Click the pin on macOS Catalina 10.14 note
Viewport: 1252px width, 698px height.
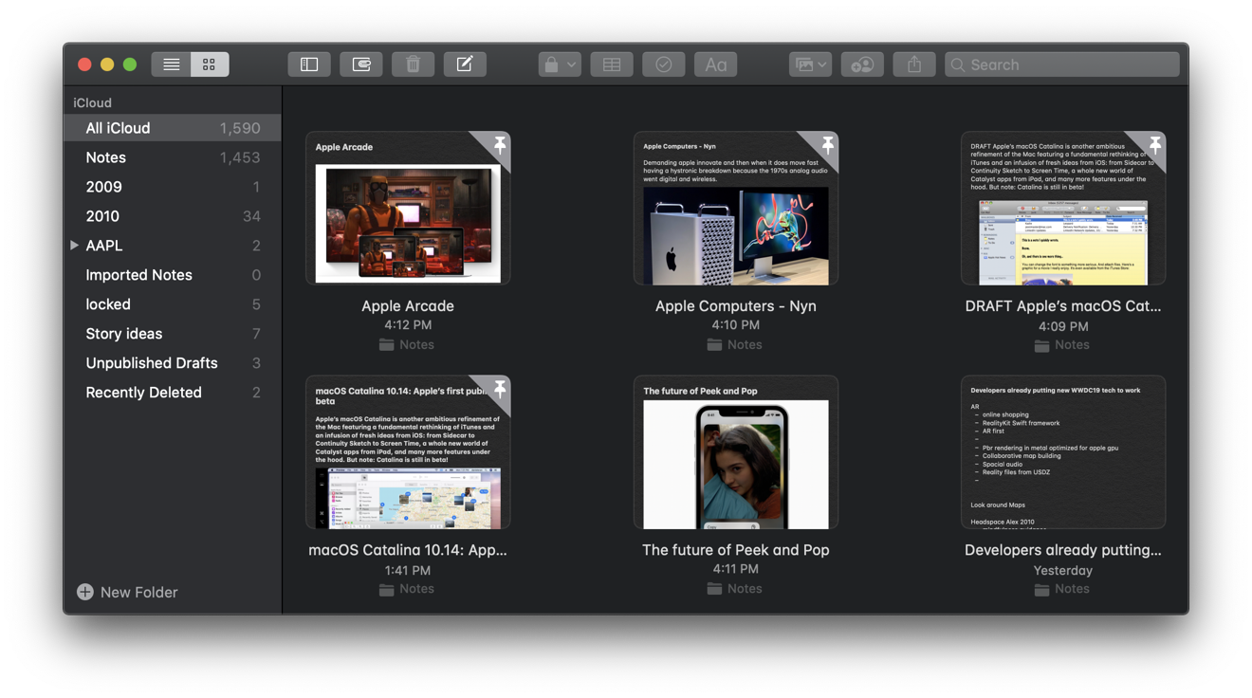(x=500, y=390)
